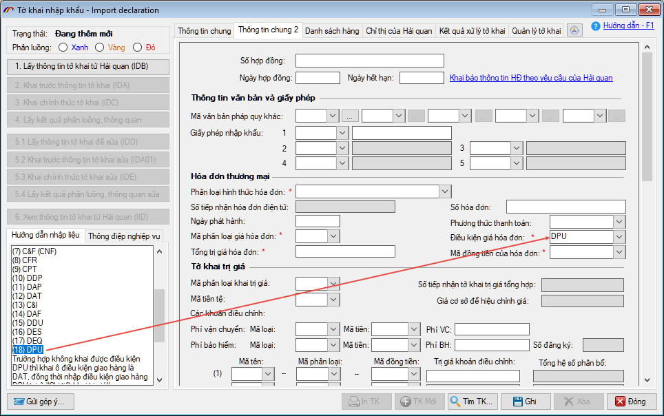The image size is (664, 416).
Task: Click the first ellipsis button beside Mã văn bản
Action: (x=349, y=116)
